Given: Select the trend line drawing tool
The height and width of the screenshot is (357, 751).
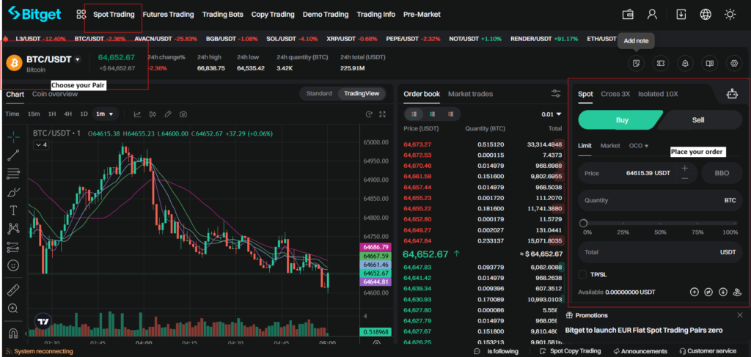Looking at the screenshot, I should (13, 155).
